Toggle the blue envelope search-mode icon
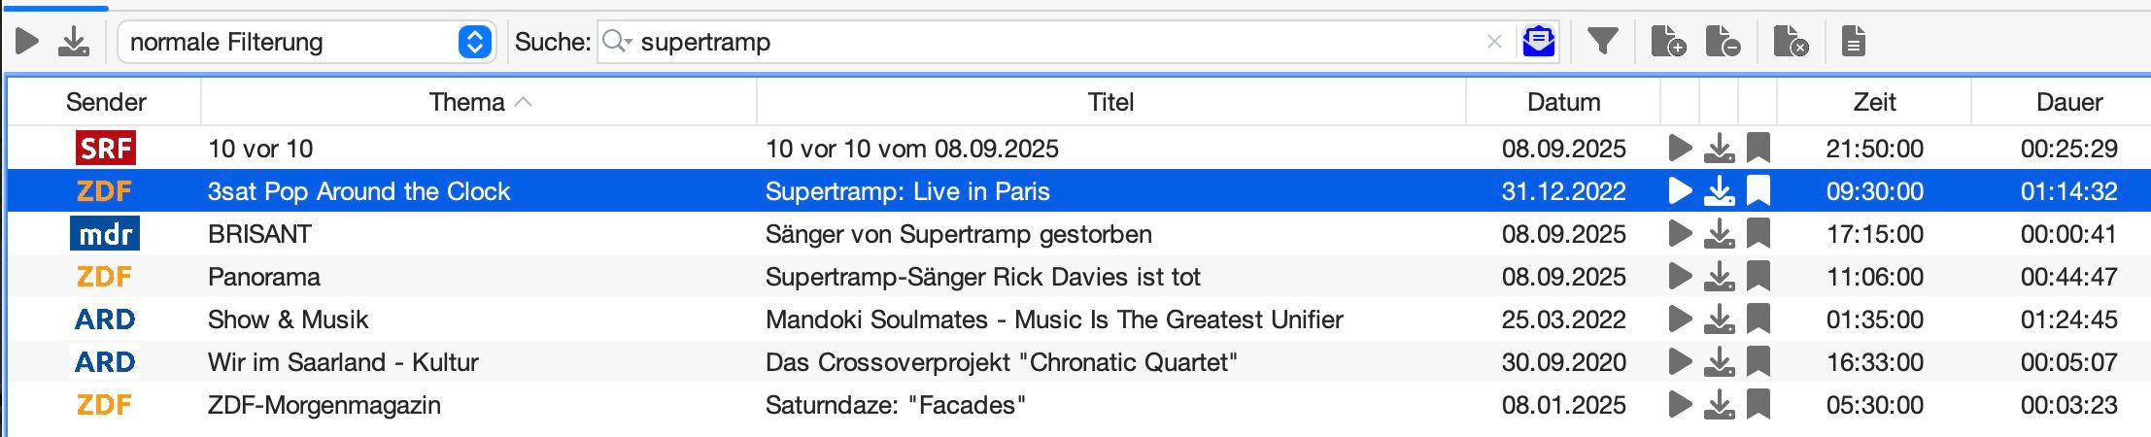The image size is (2151, 437). coord(1539,42)
